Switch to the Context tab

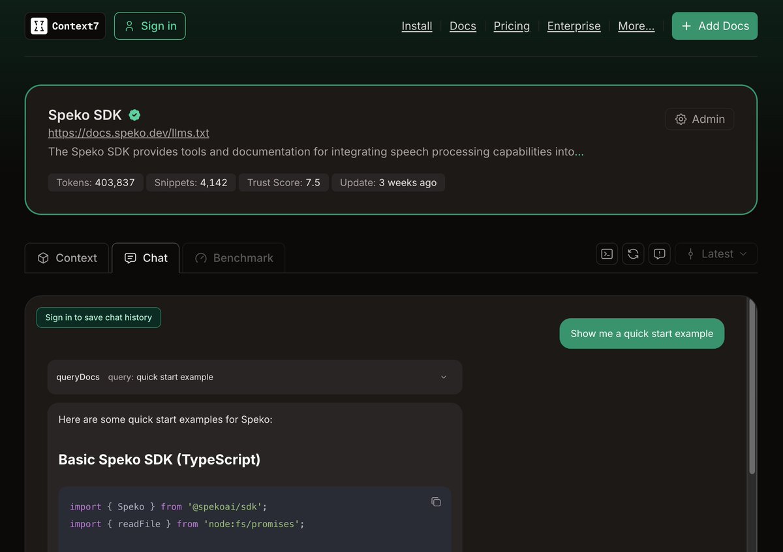pyautogui.click(x=67, y=258)
